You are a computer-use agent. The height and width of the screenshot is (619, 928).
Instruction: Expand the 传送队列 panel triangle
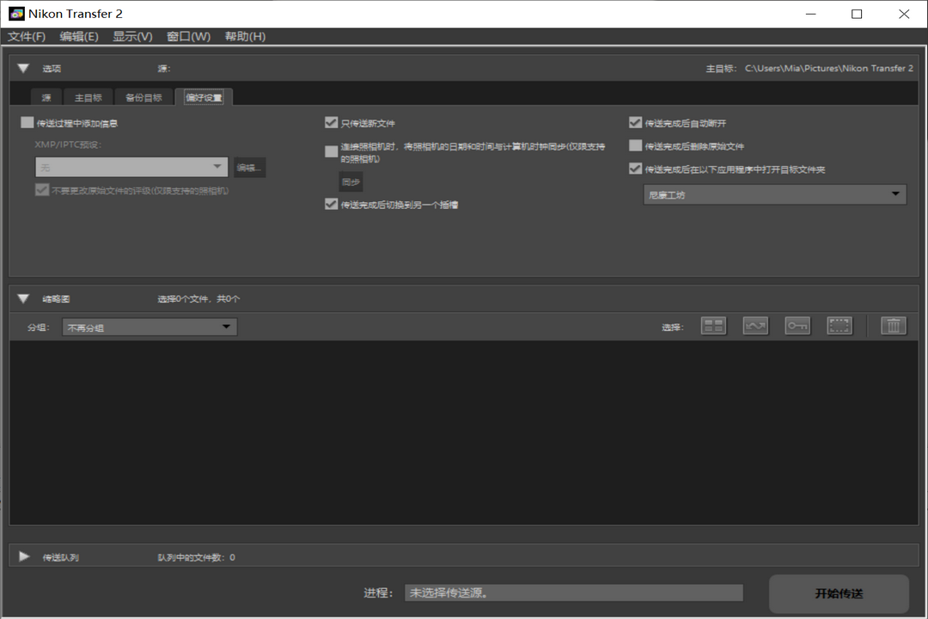tap(23, 557)
